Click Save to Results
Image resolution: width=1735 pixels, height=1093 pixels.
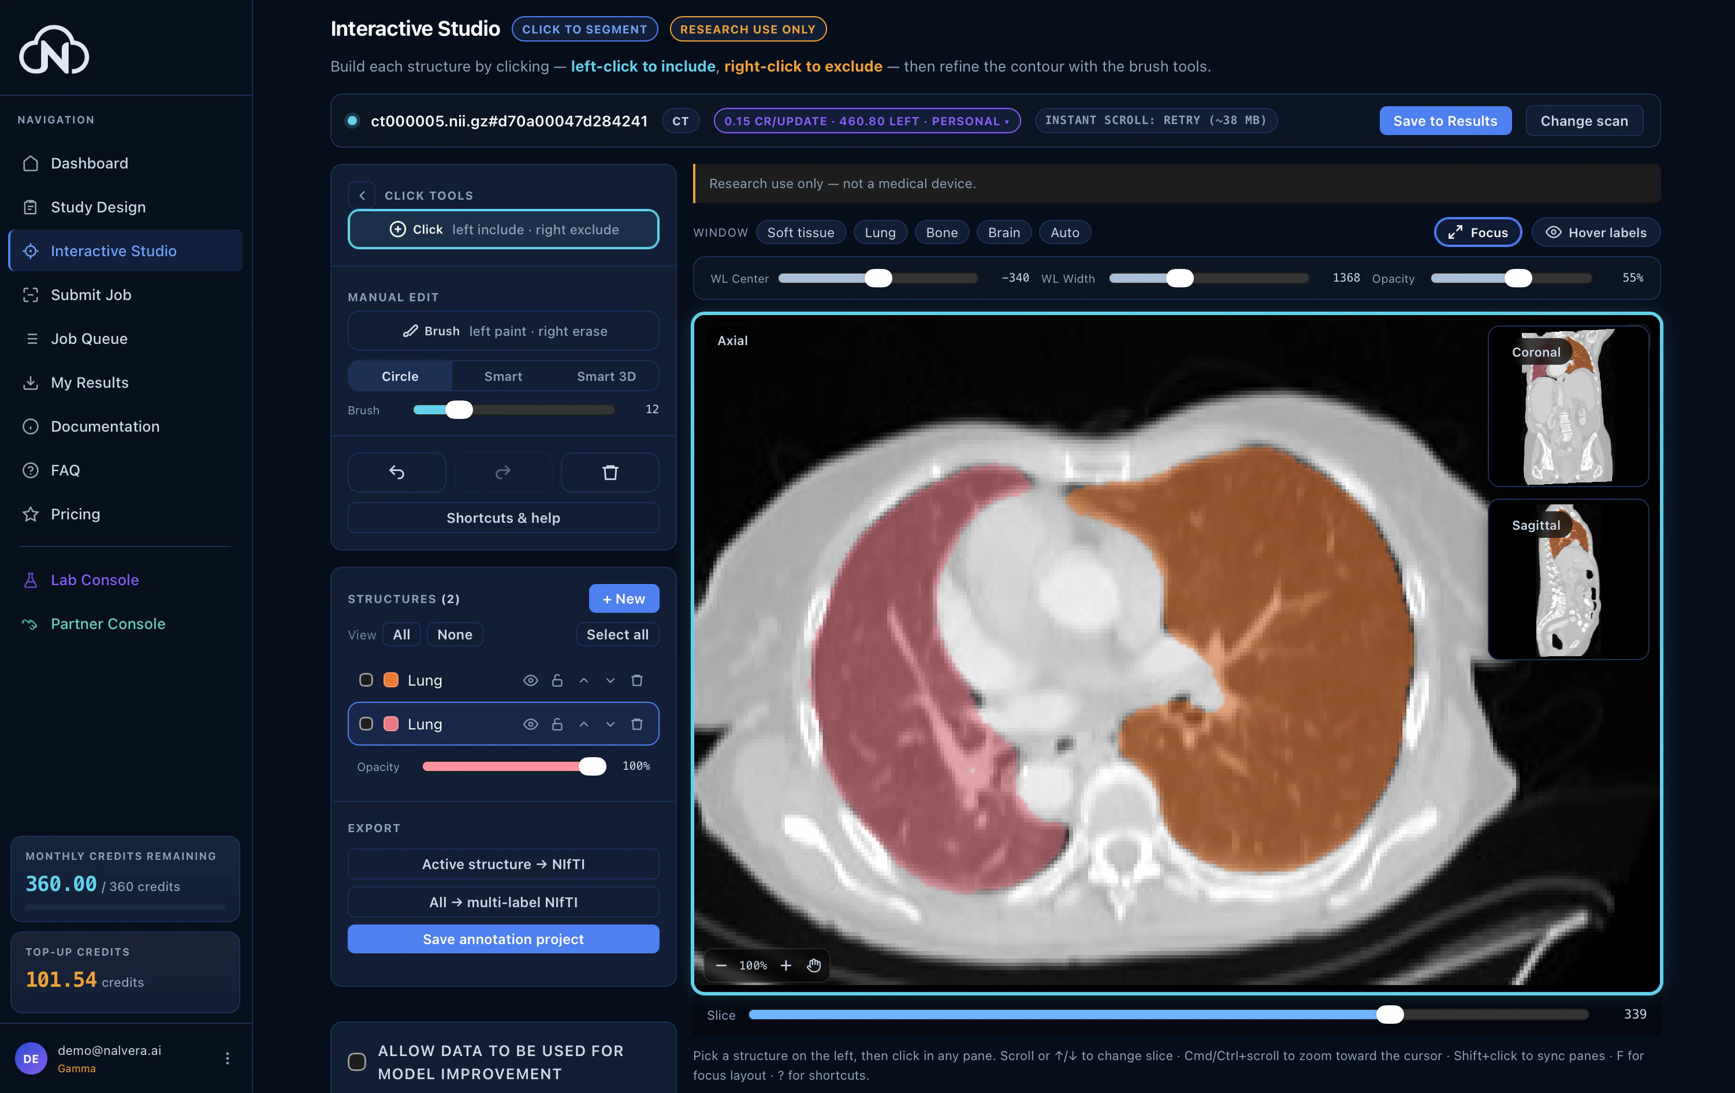click(1444, 121)
